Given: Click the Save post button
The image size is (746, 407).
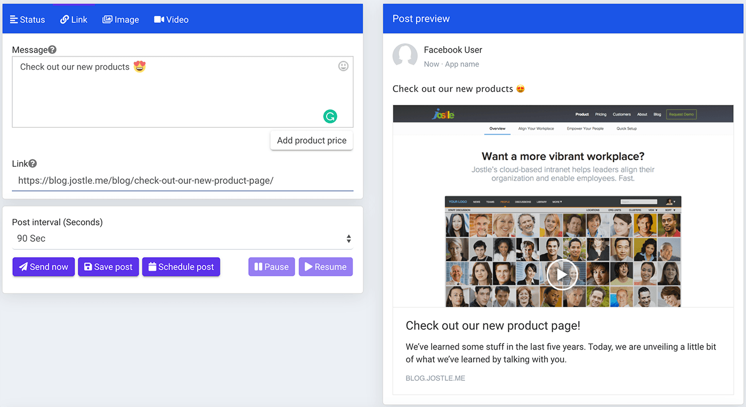Looking at the screenshot, I should [108, 267].
